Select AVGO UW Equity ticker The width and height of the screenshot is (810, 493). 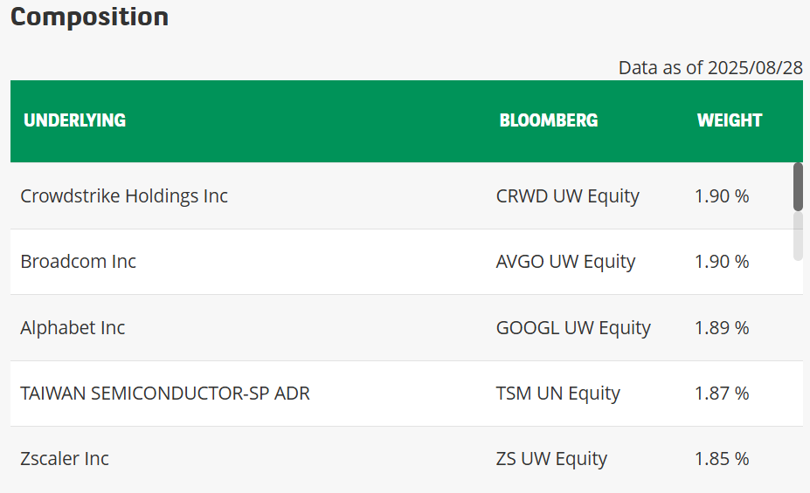pos(565,262)
